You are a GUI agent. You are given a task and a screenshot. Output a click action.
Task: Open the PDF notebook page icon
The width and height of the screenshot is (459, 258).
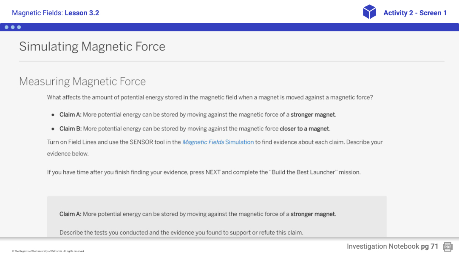[448, 247]
